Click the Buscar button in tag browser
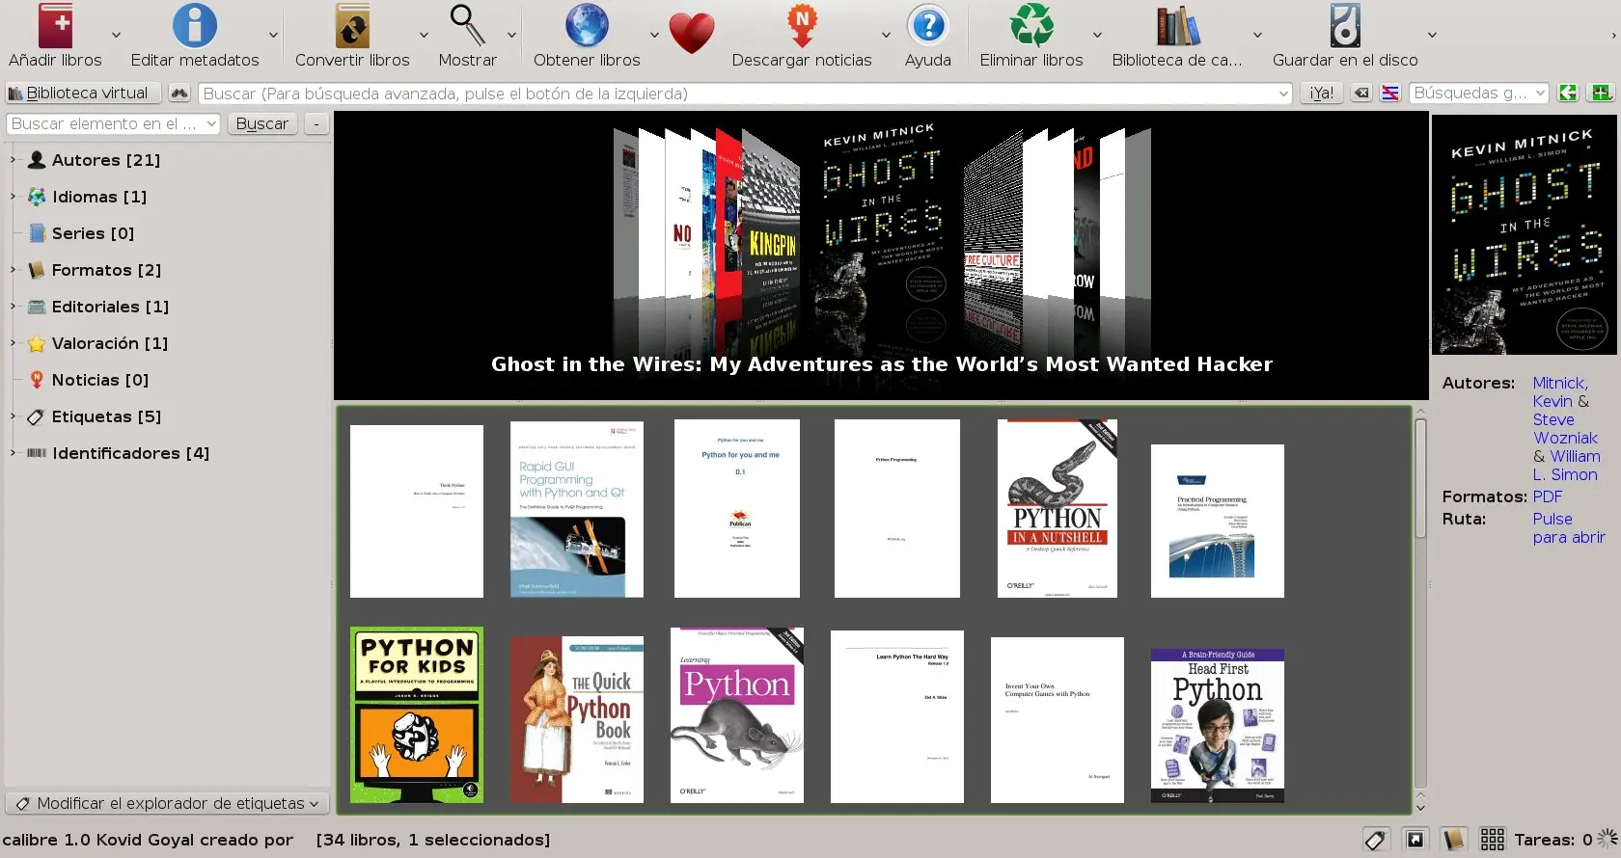Image resolution: width=1621 pixels, height=858 pixels. coord(262,123)
